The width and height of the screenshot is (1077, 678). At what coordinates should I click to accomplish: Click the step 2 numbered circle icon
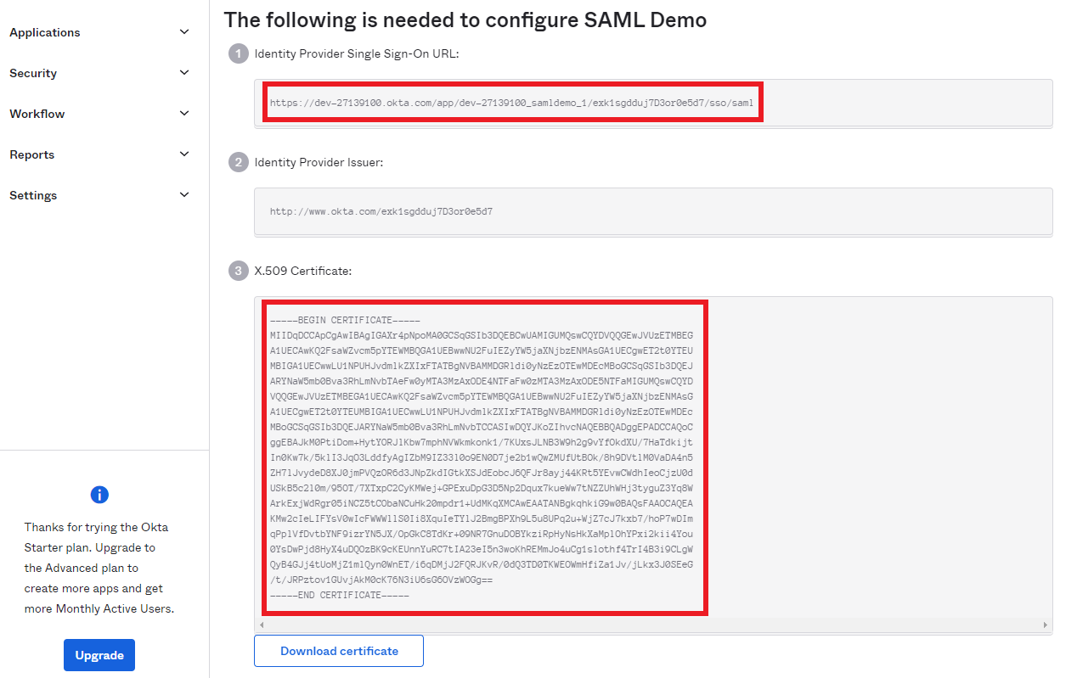point(237,162)
